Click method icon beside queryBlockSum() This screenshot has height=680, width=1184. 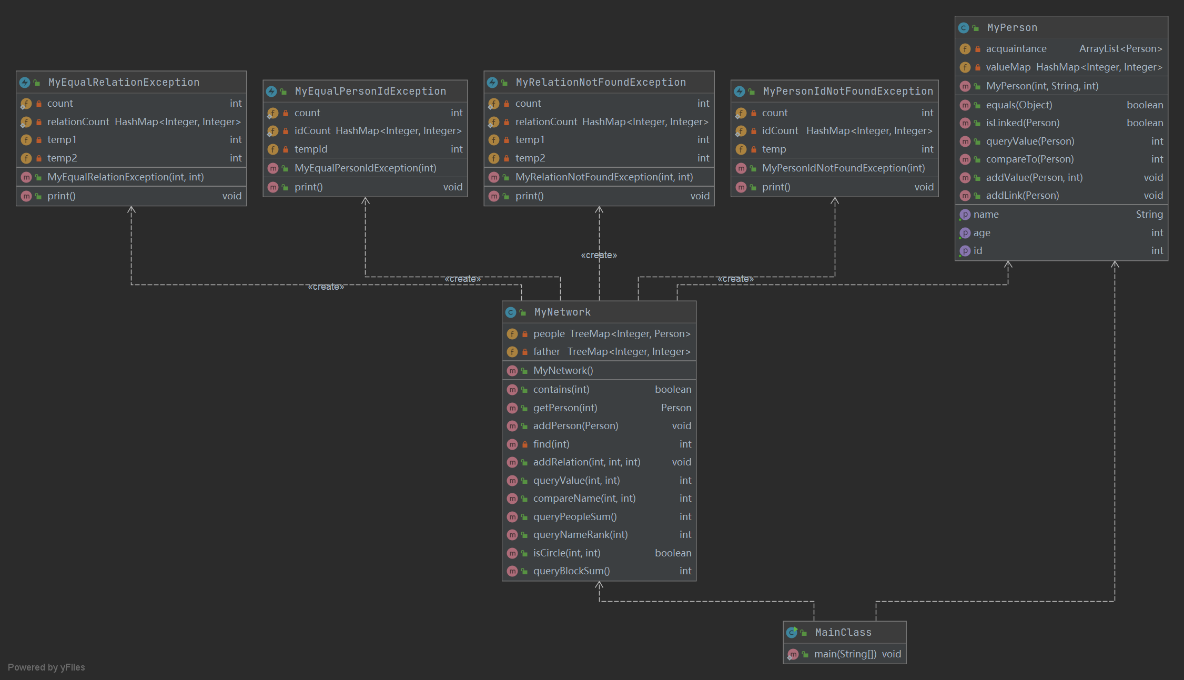coord(512,571)
